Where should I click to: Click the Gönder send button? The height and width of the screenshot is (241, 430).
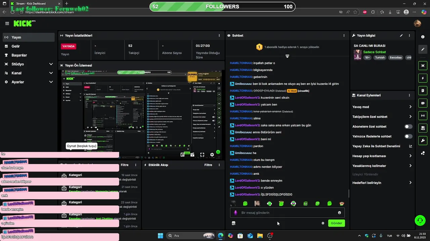(336, 223)
